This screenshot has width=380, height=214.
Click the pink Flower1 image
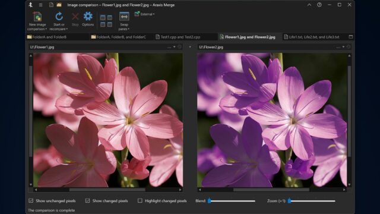[x=108, y=120]
